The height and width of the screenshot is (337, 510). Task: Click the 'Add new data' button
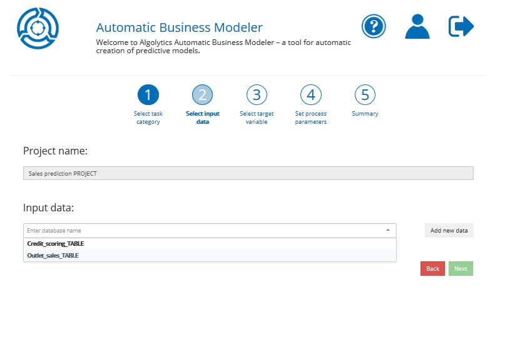(x=449, y=231)
